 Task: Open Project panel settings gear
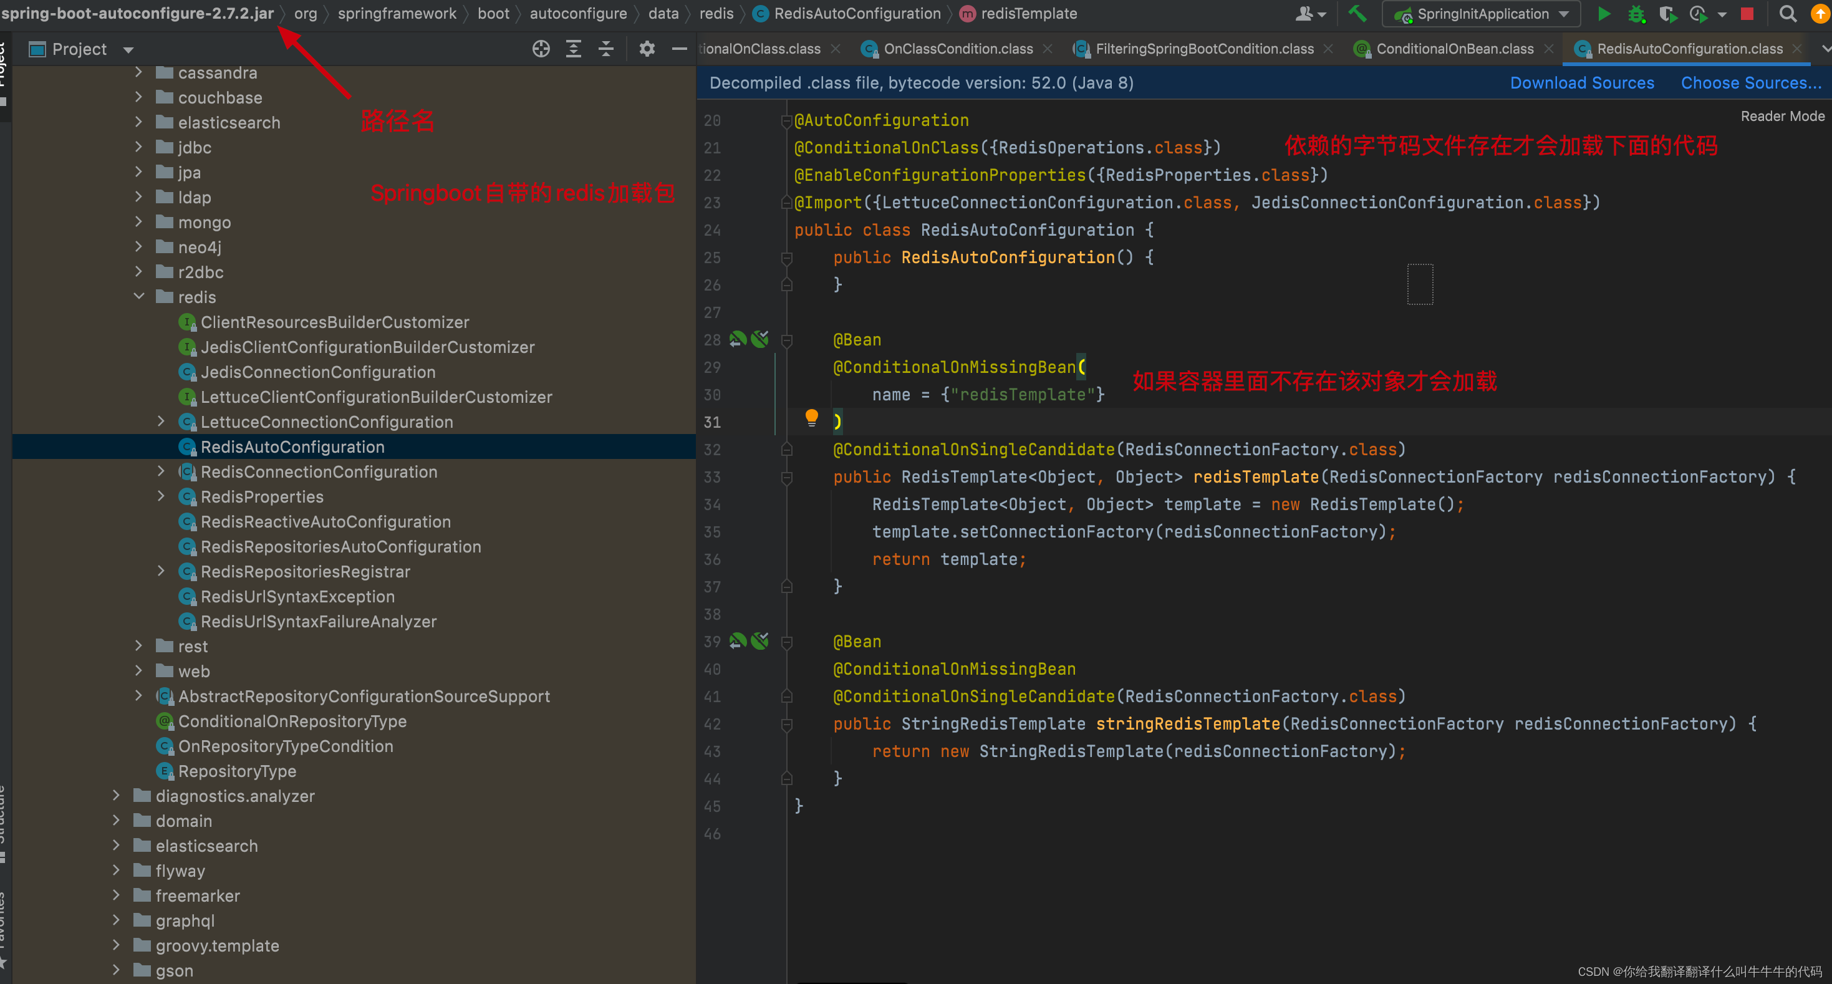coord(647,49)
